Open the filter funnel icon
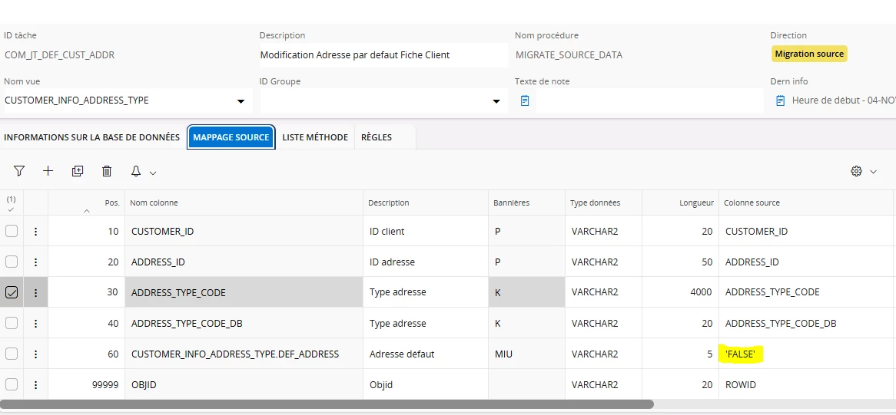 point(19,171)
